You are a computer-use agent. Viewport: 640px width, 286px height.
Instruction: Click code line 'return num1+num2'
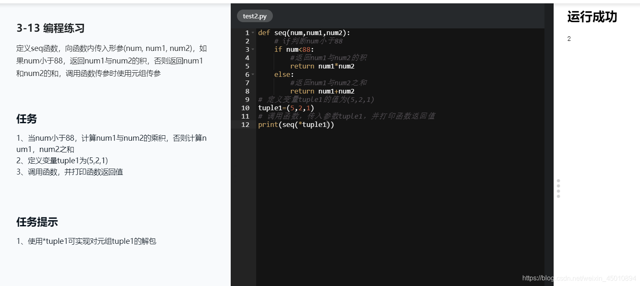[322, 91]
